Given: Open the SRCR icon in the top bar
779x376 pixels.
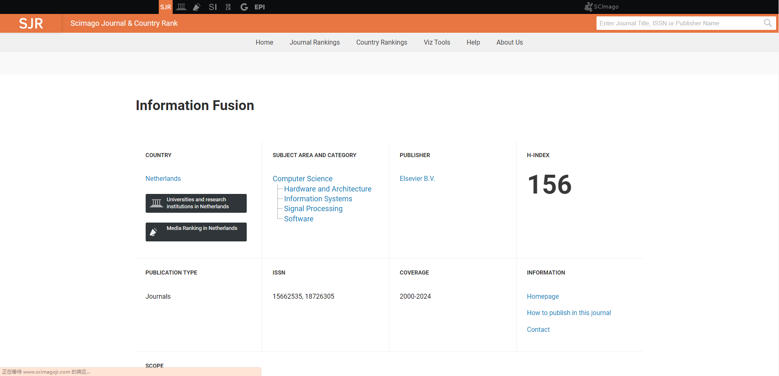Looking at the screenshot, I should point(228,7).
